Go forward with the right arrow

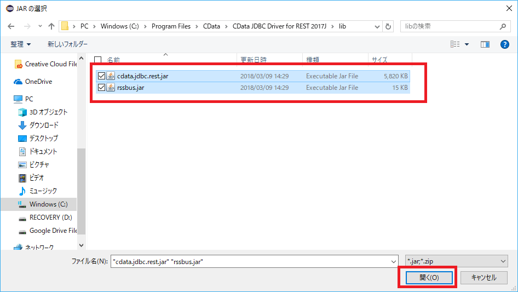27,26
